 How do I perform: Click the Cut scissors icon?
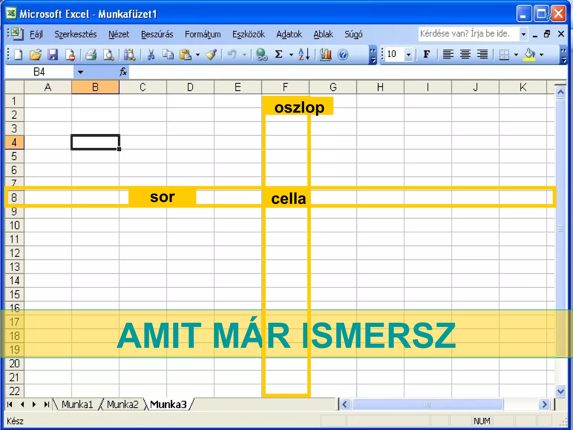[x=151, y=54]
